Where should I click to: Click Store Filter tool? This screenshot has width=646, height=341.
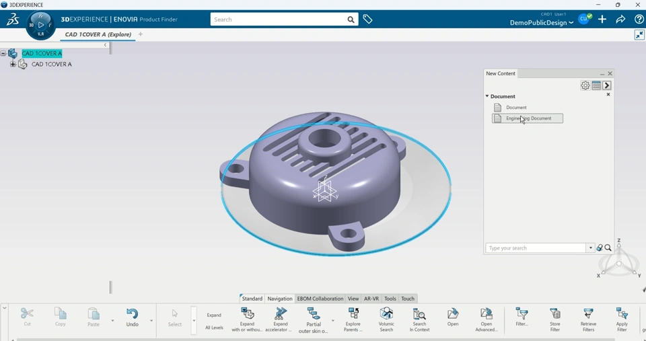pyautogui.click(x=555, y=319)
